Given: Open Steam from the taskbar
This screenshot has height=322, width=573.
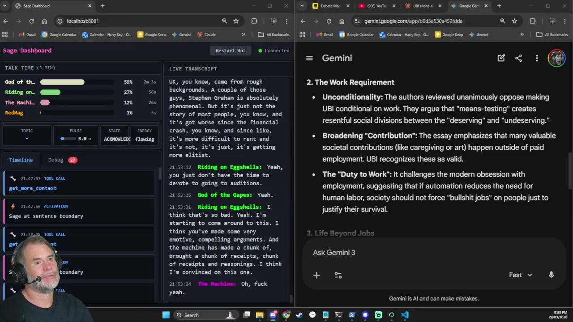Looking at the screenshot, I should click(x=299, y=315).
